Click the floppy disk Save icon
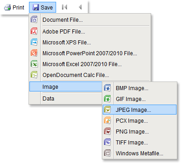 (x=36, y=7)
